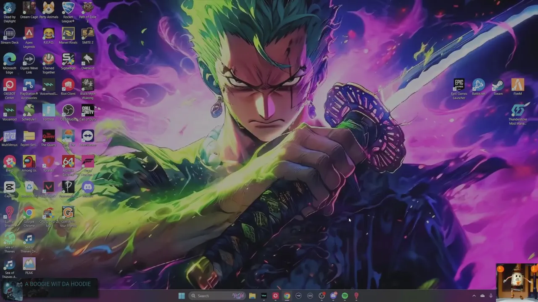Viewport: 538px width, 302px height.
Task: Open the desktop icon labeled Voicemod
Action: pos(9,110)
